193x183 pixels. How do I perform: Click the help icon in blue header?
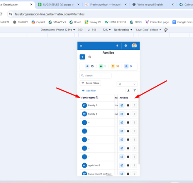point(126,46)
